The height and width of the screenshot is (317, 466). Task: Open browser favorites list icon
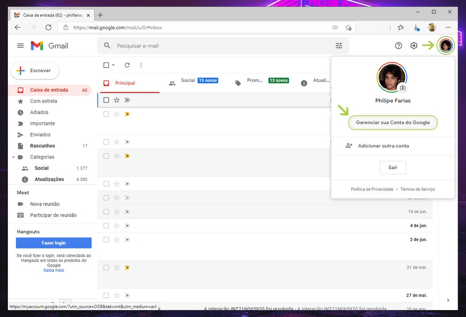point(401,28)
